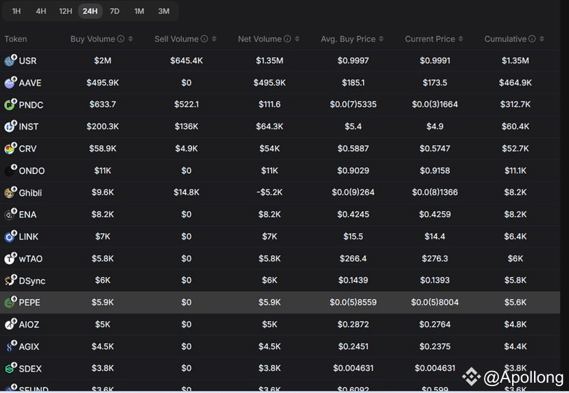Screen dimensions: 569x393
Task: Select wTAO average buy price $266.4
Action: point(353,259)
